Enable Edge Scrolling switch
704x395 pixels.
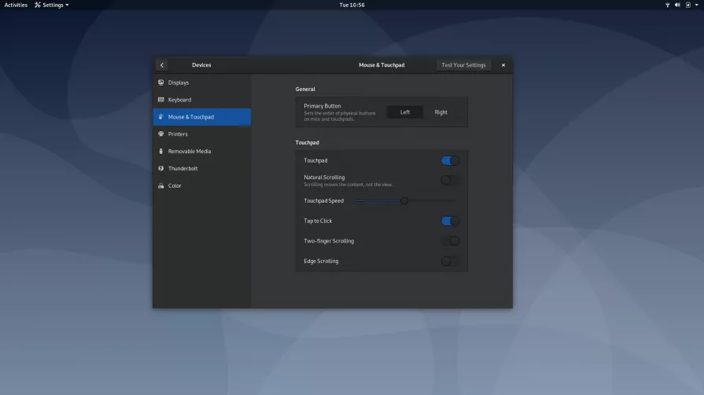tap(450, 261)
